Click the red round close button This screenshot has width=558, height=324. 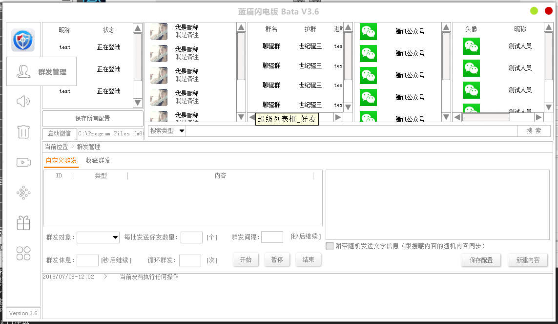[548, 11]
